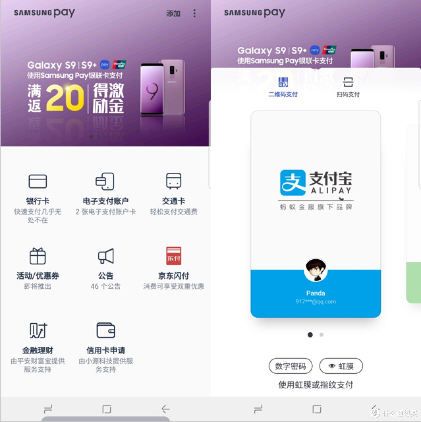Open the 电子支付账户 e-payment accounts icon

pos(105,181)
